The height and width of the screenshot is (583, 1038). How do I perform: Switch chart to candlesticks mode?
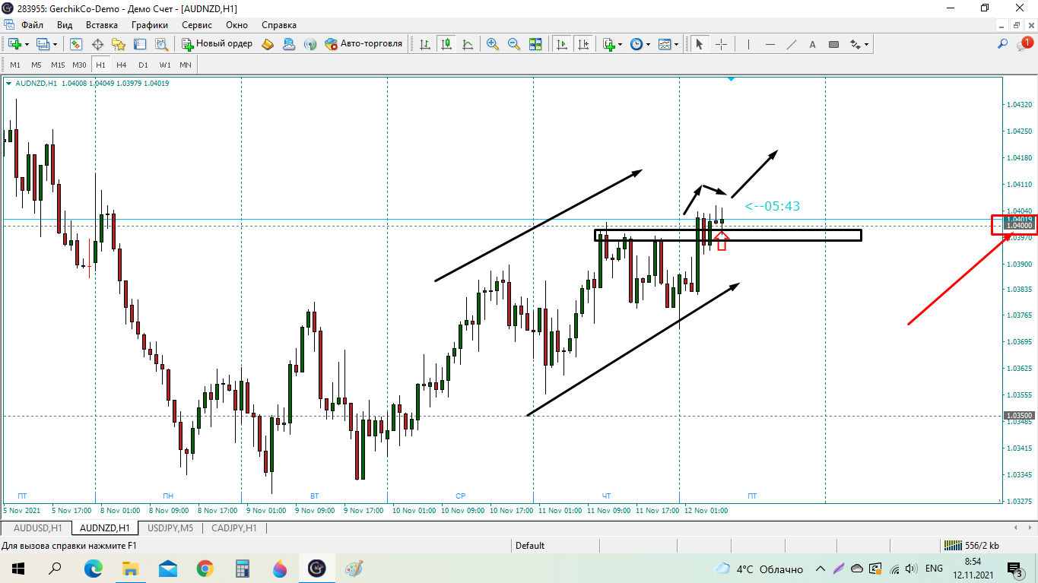point(446,44)
